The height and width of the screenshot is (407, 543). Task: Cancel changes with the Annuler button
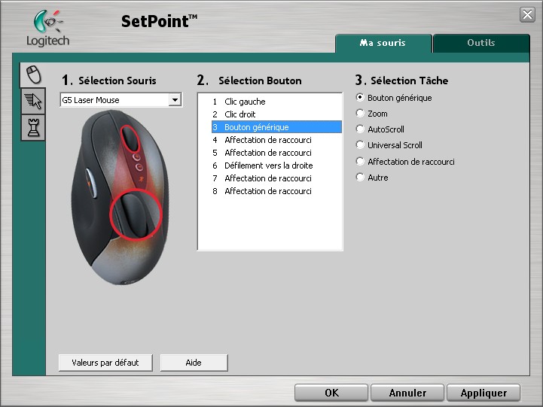pyautogui.click(x=407, y=393)
